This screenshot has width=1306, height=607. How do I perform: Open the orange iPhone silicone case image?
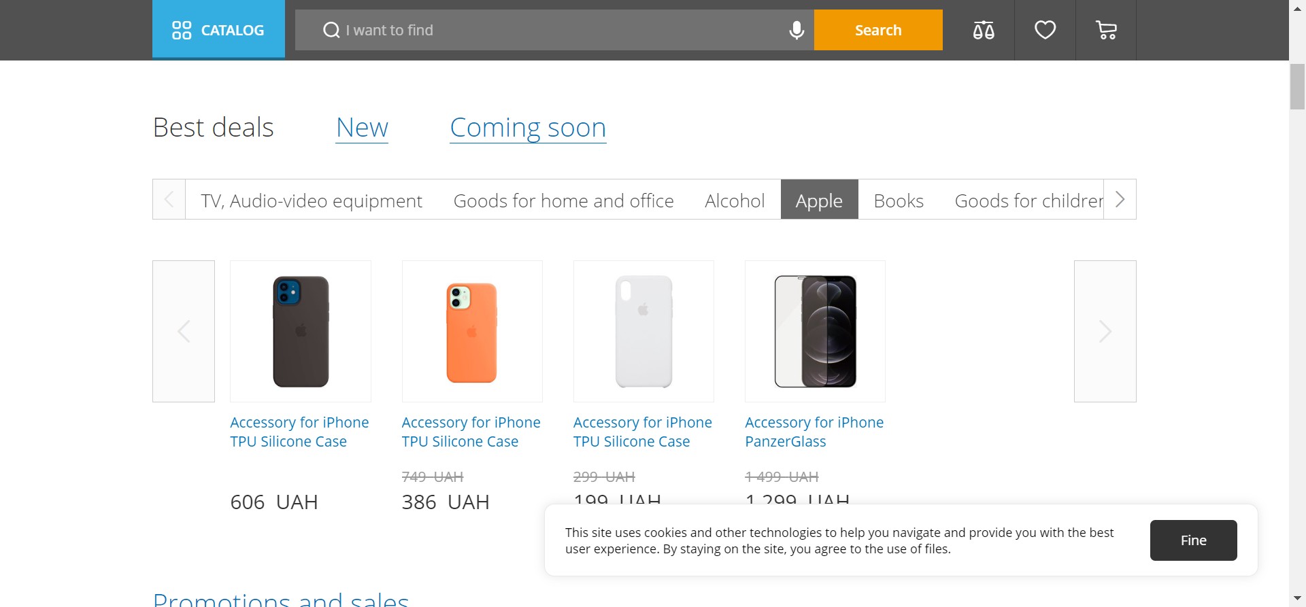(x=472, y=331)
